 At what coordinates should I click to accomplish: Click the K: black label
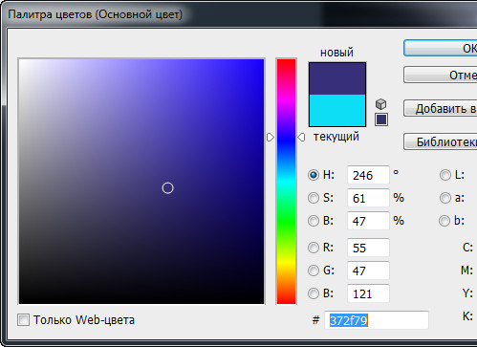pos(467,316)
